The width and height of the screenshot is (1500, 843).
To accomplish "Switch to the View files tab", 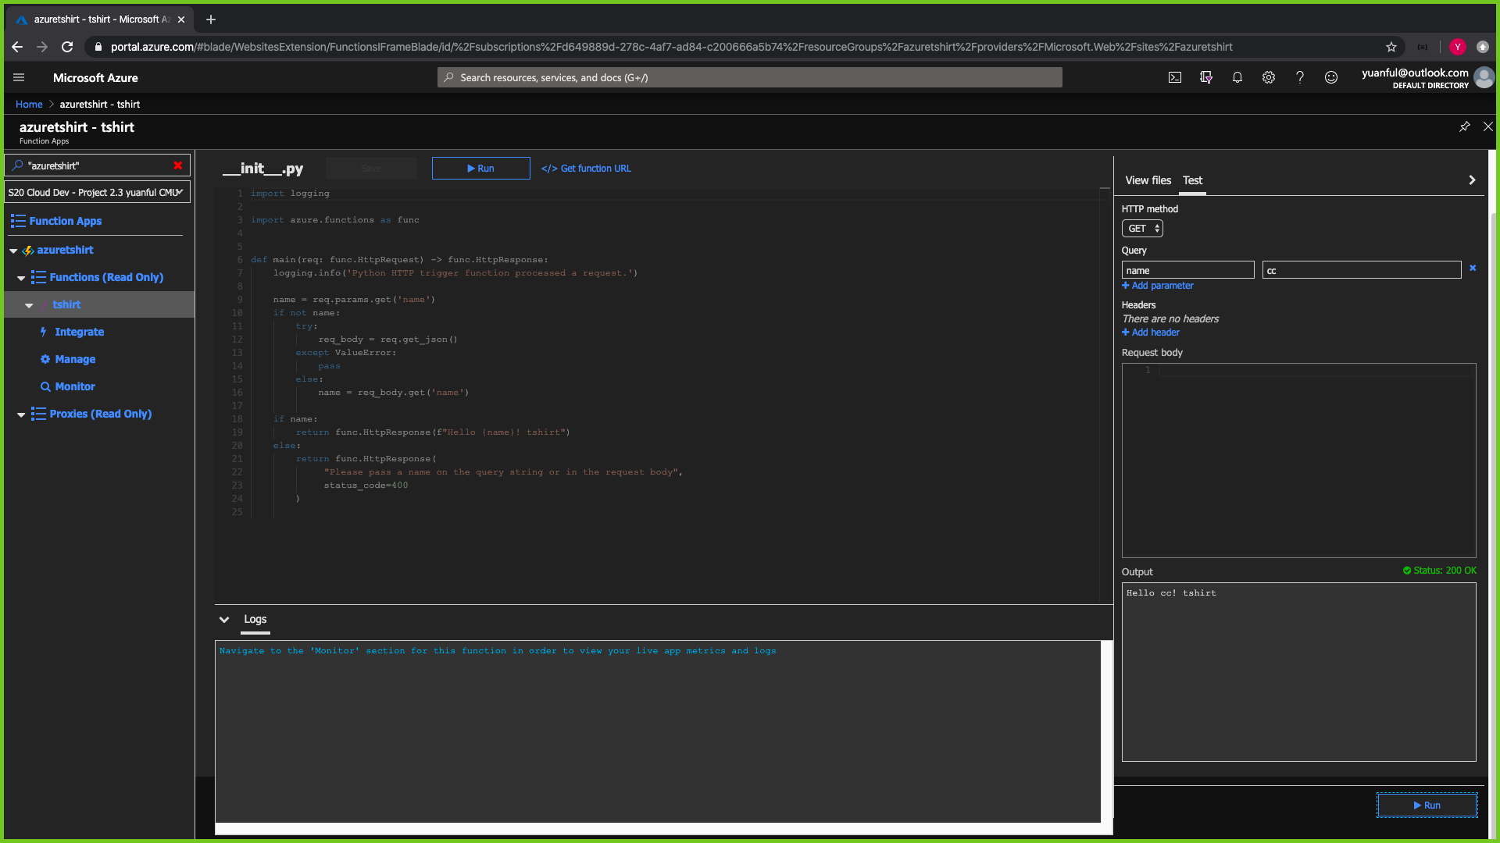I will (1147, 180).
